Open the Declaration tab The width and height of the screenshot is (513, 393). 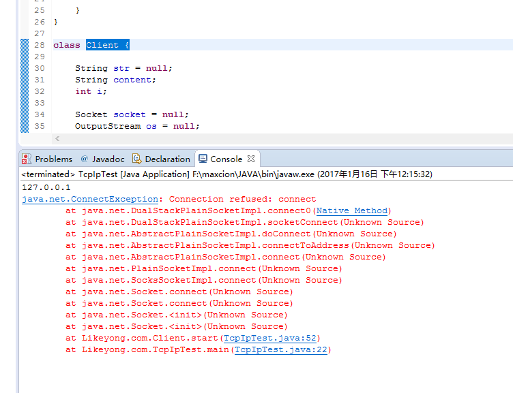[x=162, y=159]
